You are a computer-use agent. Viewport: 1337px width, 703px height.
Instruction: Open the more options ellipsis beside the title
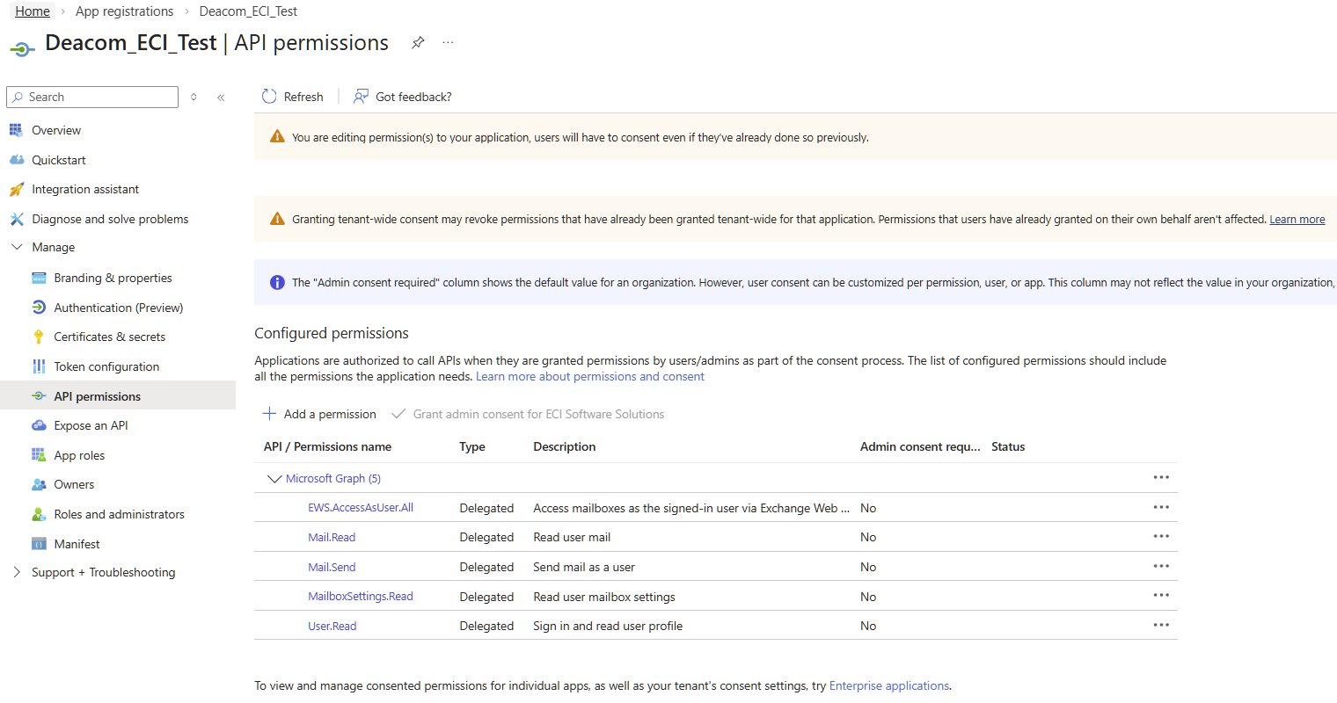click(x=448, y=43)
